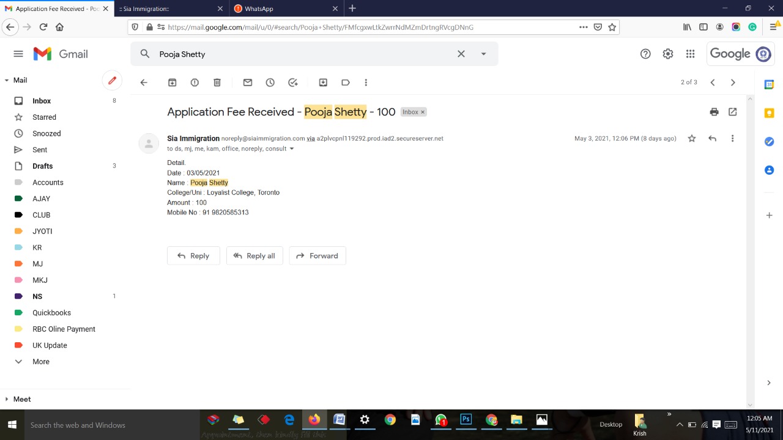Show the newer email arrow
The image size is (783, 440).
(x=713, y=82)
